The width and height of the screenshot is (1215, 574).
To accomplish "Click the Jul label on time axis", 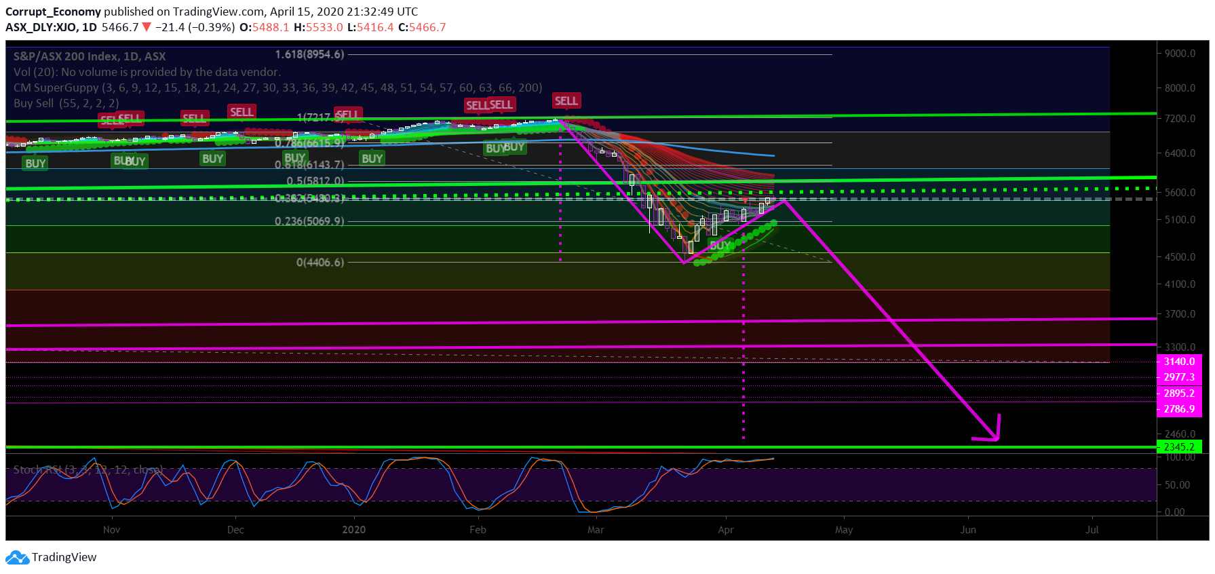I will click(1092, 530).
